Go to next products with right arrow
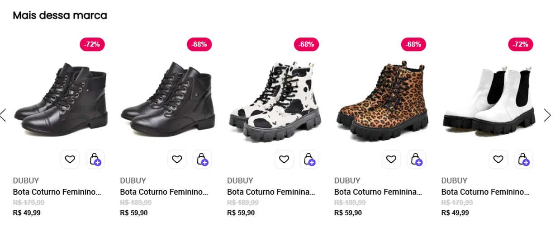This screenshot has width=560, height=226. coord(547,115)
